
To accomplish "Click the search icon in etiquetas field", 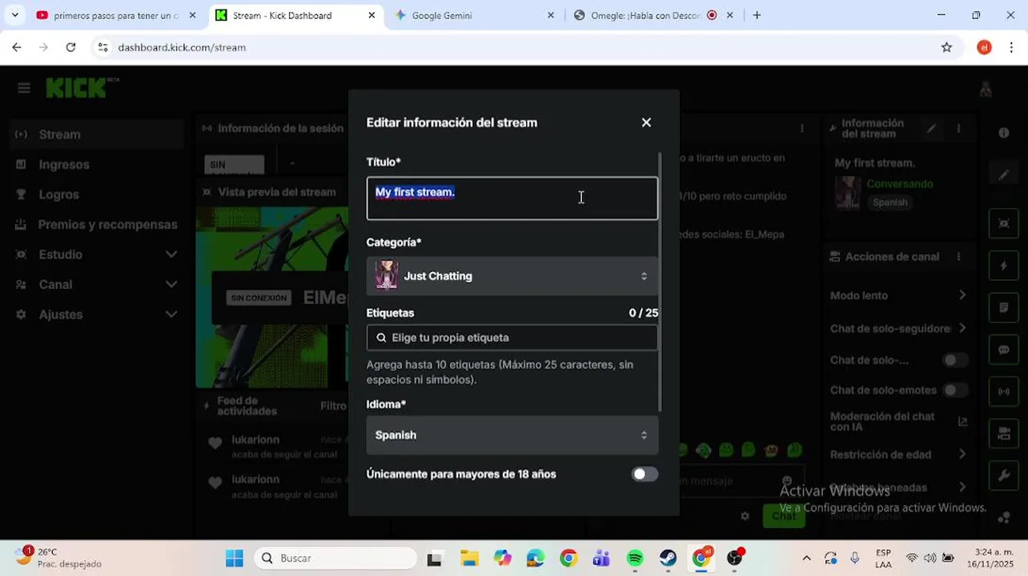I will click(381, 338).
